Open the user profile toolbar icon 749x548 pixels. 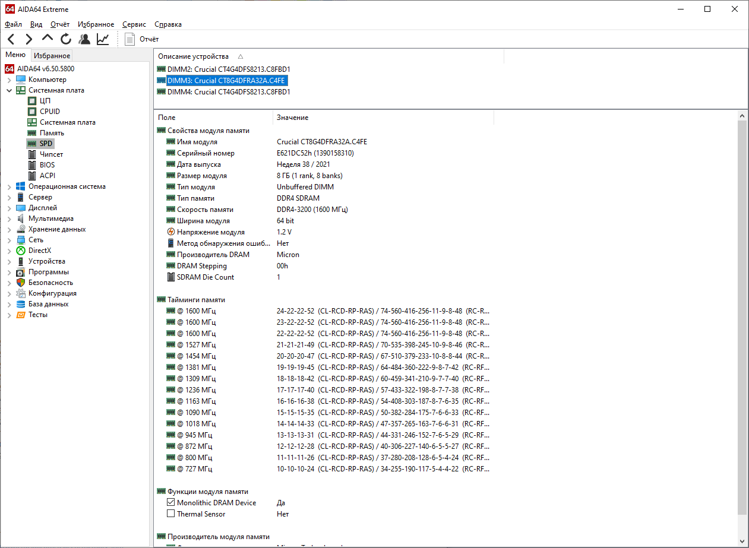84,39
